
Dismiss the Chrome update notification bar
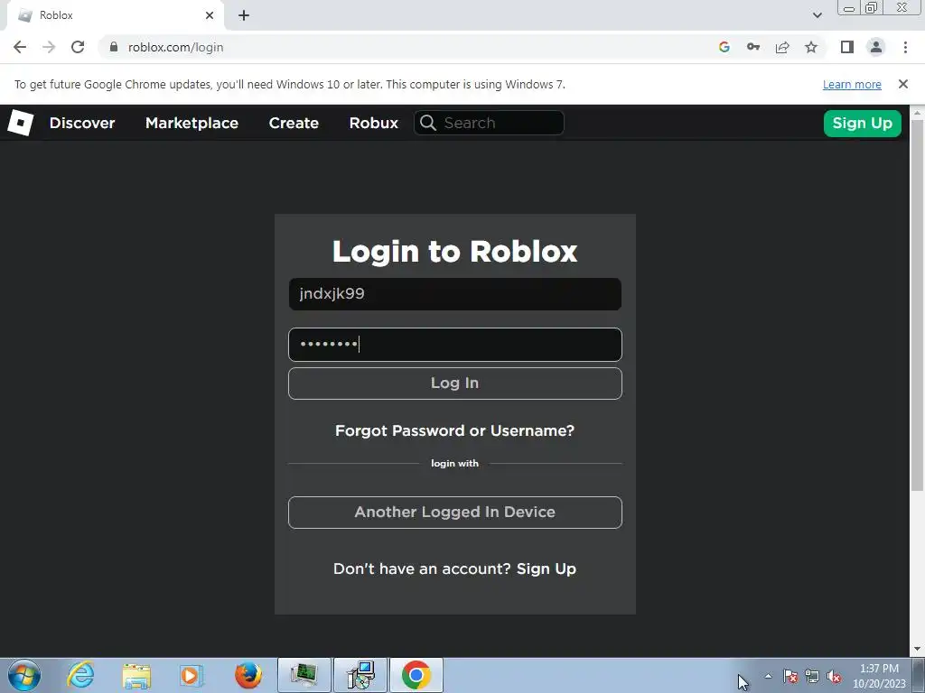(x=903, y=84)
